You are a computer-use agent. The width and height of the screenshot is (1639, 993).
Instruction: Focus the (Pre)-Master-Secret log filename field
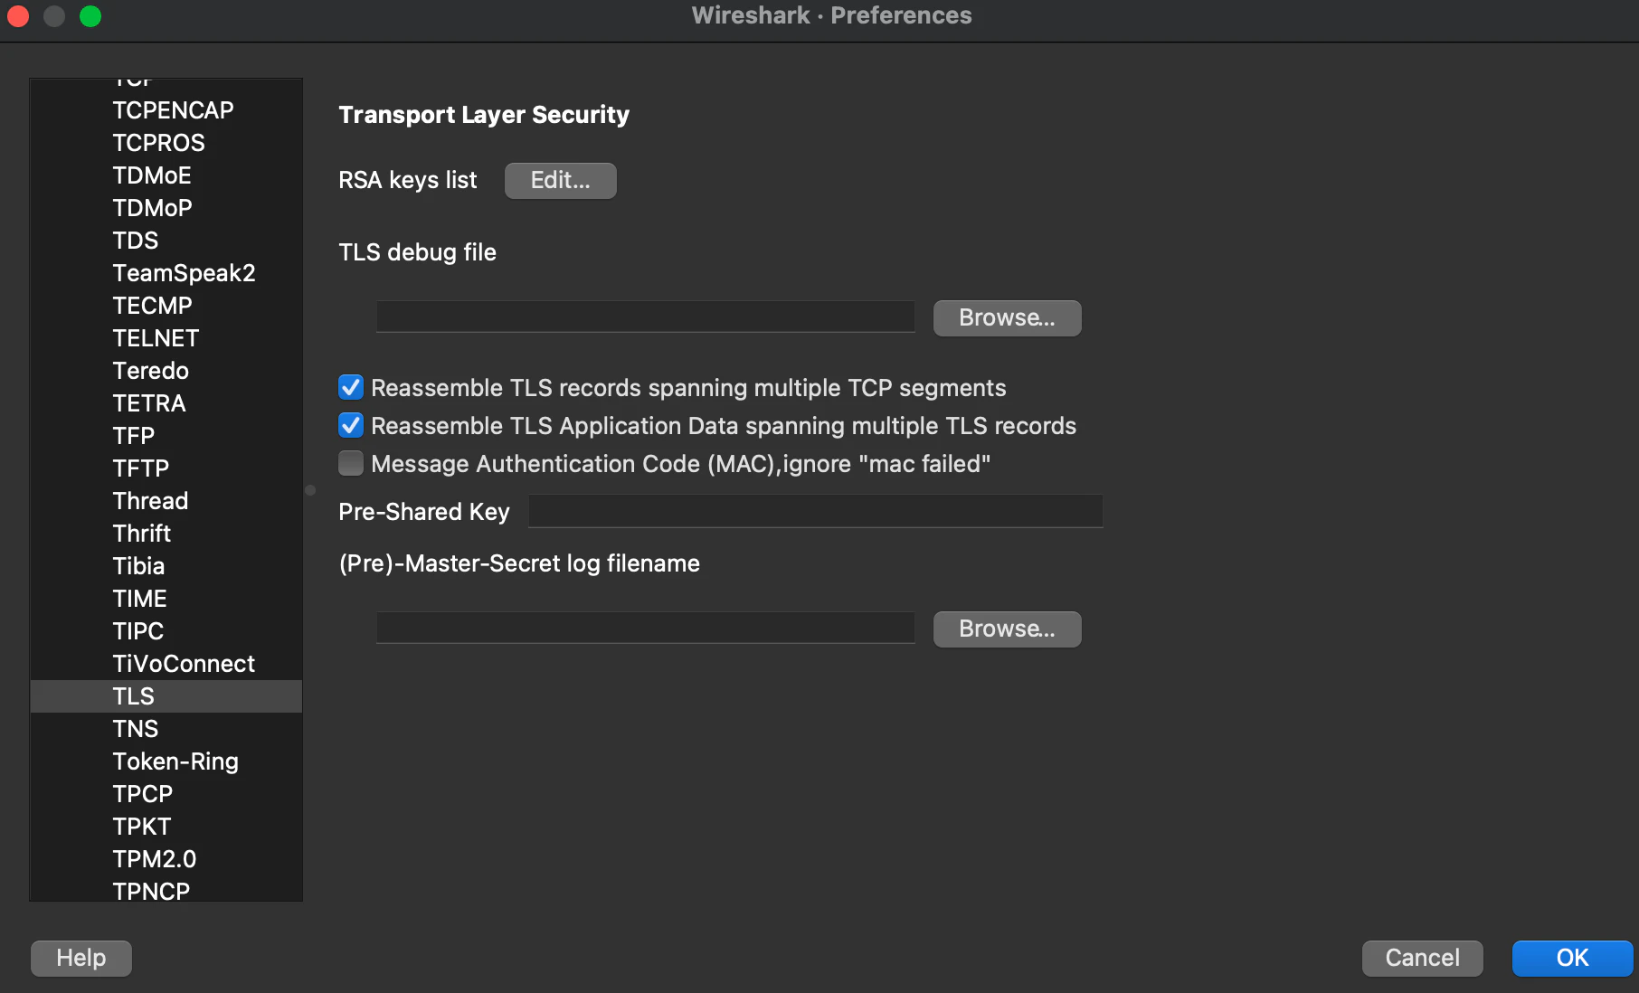[645, 628]
